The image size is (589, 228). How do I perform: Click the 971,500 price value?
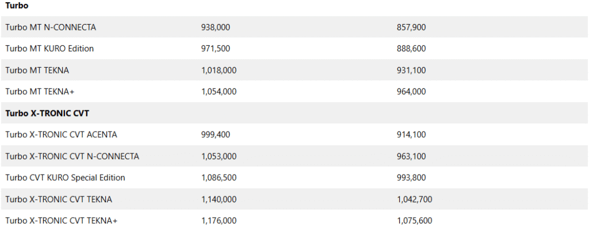216,49
